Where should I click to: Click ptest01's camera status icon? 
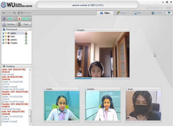[8, 40]
